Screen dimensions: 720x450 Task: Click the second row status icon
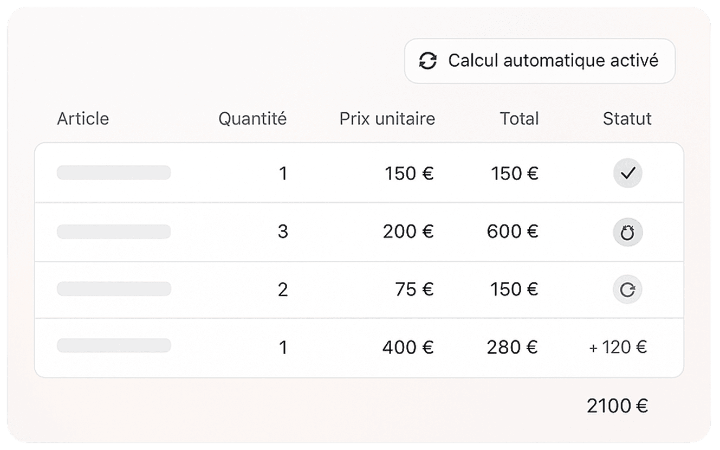point(627,233)
